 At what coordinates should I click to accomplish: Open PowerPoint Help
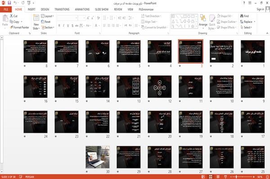point(244,3)
